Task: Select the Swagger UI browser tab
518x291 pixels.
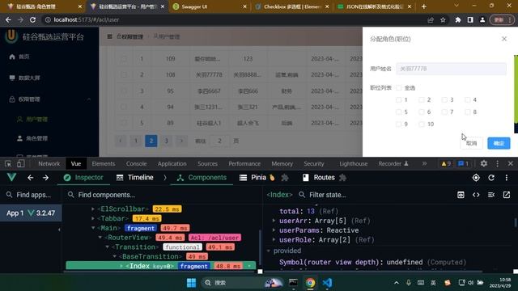Action: tap(210, 6)
